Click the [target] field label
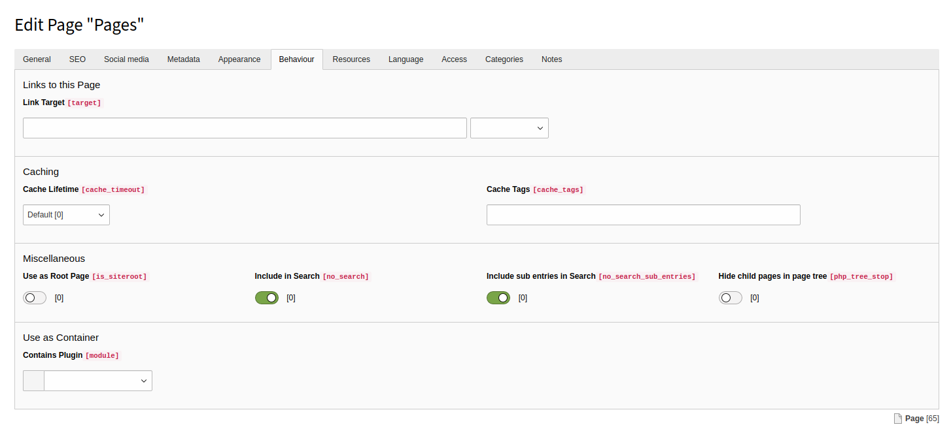The height and width of the screenshot is (429, 951). coord(84,103)
